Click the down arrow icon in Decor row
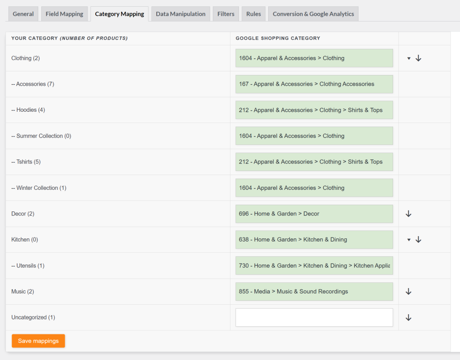The image size is (460, 360). 408,214
